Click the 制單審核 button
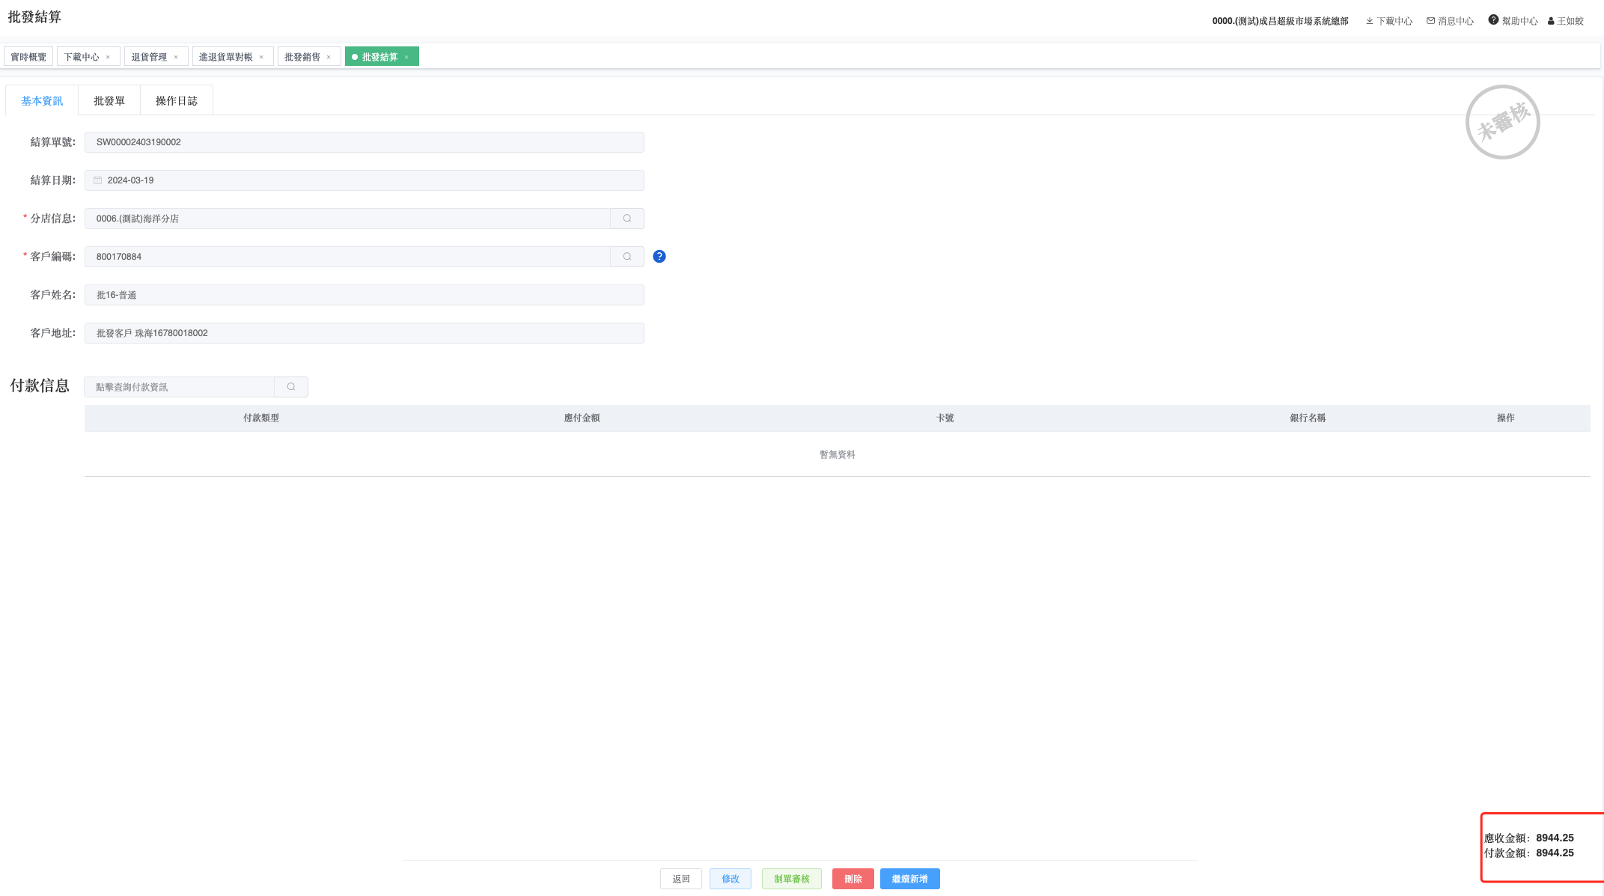The height and width of the screenshot is (896, 1604). pos(791,879)
